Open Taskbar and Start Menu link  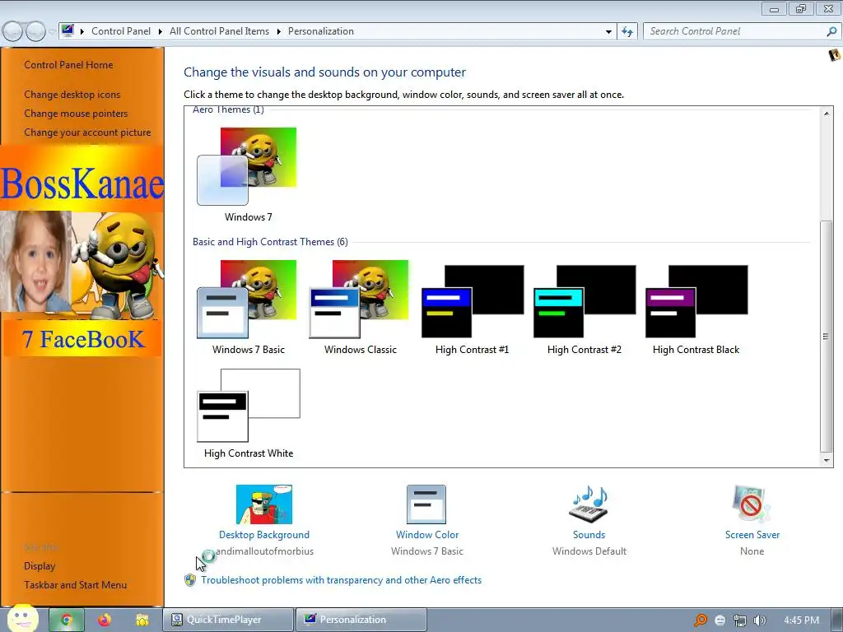[x=75, y=585]
